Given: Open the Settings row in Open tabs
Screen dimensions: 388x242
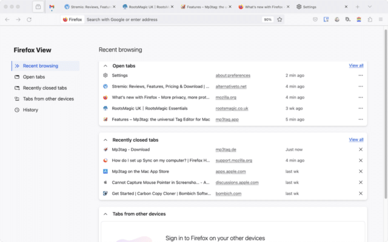Looking at the screenshot, I should (120, 75).
